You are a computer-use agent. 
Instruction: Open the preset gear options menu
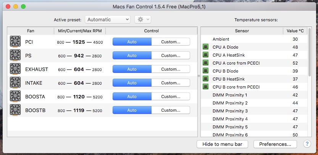[x=143, y=19]
